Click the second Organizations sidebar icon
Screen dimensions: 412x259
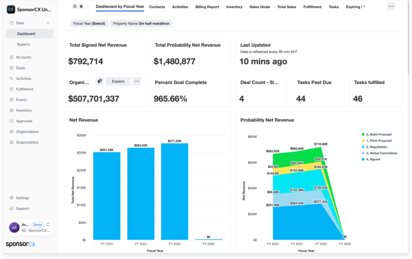(11, 142)
